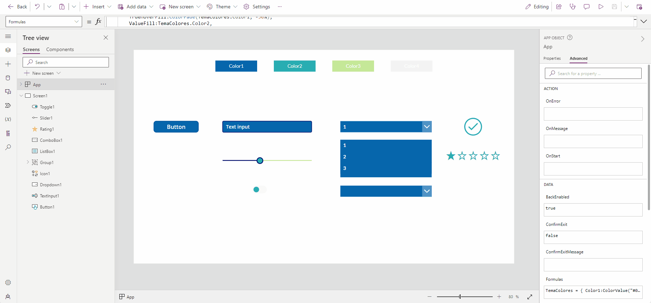Open the Properties tab in right panel
Screen dimensions: 651x303
tap(552, 58)
